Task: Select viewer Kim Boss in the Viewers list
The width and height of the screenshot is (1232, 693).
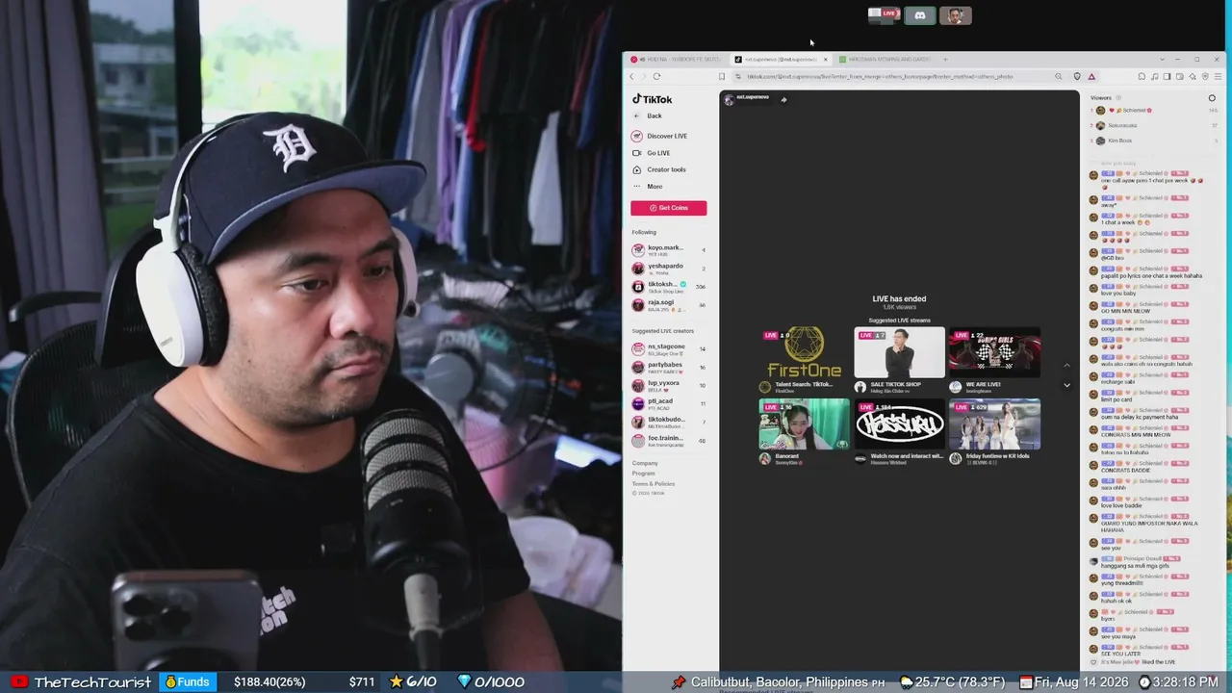Action: coord(1153,141)
